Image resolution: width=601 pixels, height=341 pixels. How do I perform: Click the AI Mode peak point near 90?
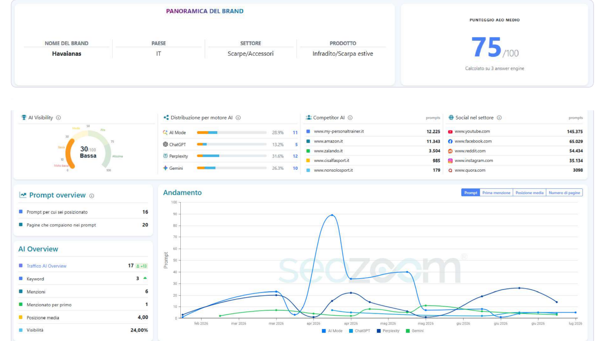pyautogui.click(x=332, y=215)
